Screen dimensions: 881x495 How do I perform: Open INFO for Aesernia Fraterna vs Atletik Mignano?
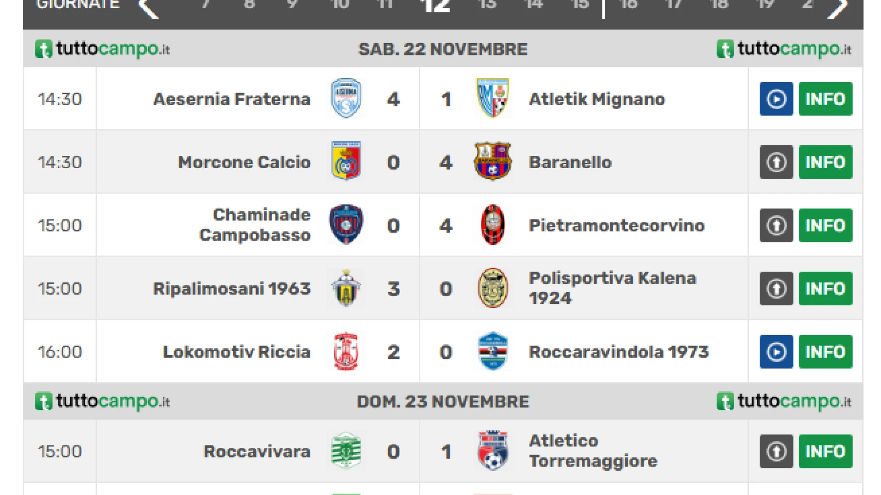click(825, 99)
